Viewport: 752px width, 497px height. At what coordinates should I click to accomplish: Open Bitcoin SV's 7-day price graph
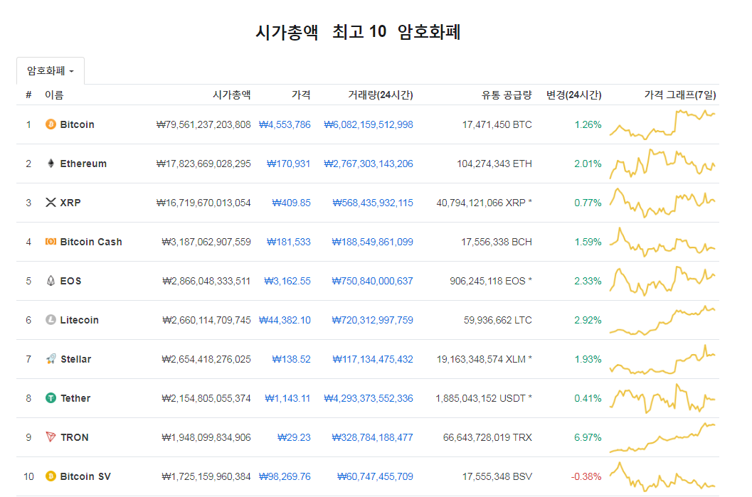[662, 476]
